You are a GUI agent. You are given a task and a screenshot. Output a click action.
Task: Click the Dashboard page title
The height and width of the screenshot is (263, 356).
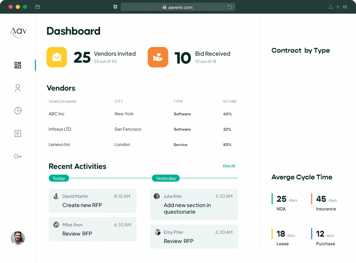click(x=74, y=31)
